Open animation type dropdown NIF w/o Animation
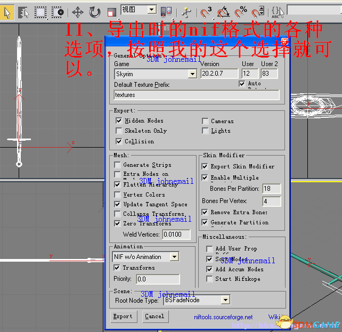This screenshot has width=342, height=332. point(145,257)
